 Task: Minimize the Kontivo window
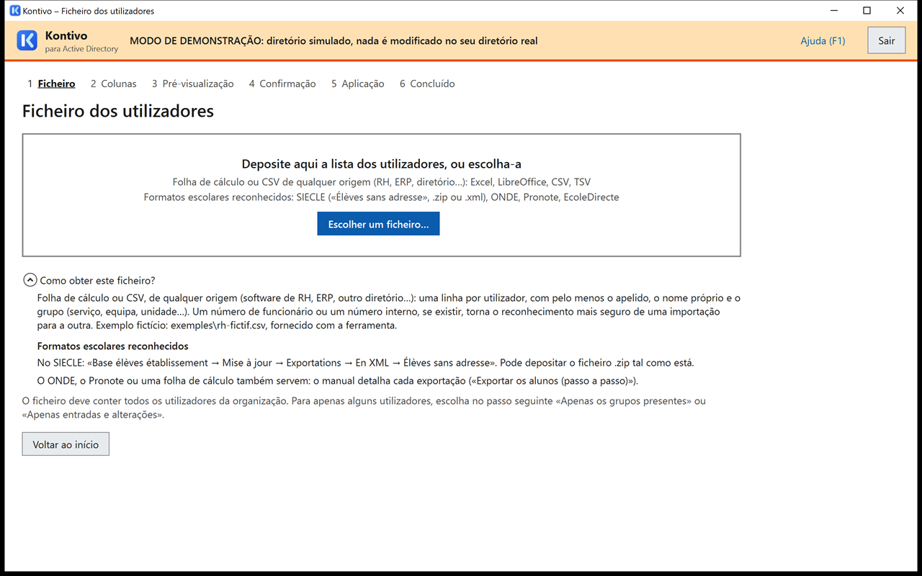coord(834,11)
